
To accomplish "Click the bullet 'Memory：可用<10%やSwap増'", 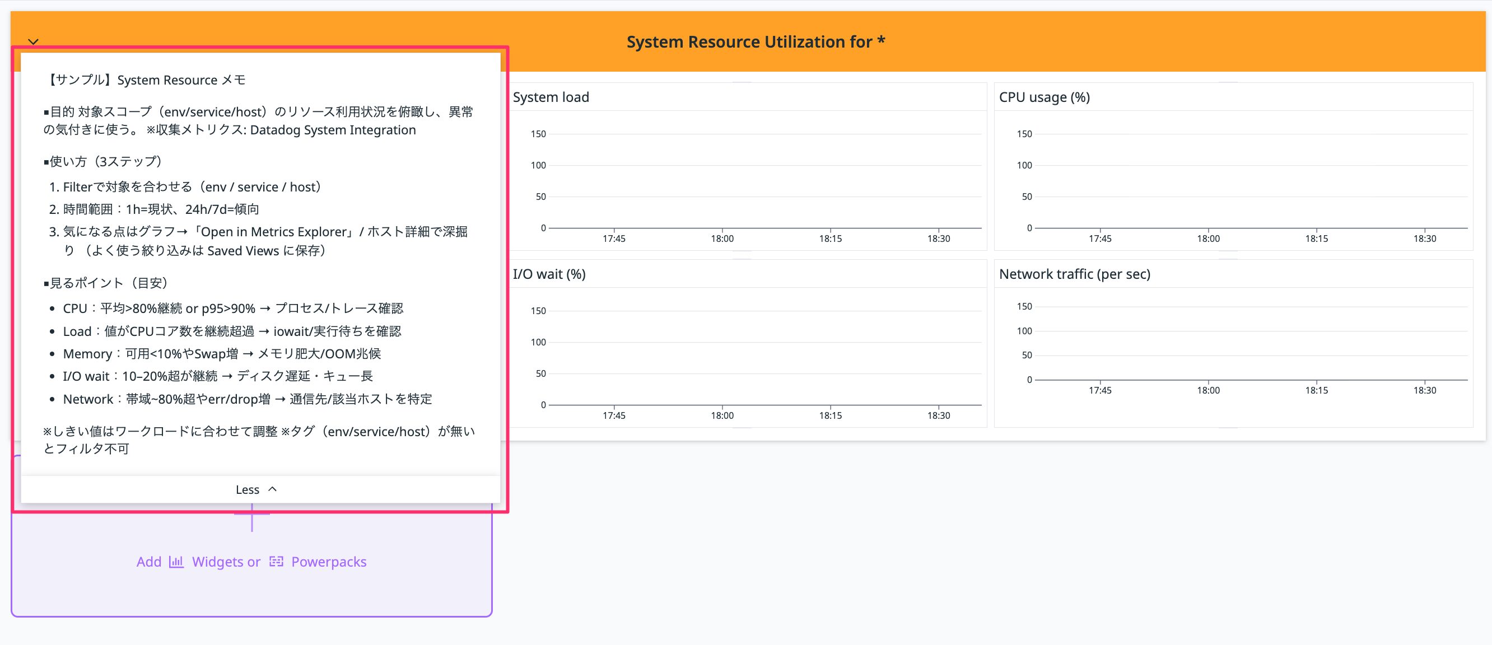I will (x=222, y=354).
